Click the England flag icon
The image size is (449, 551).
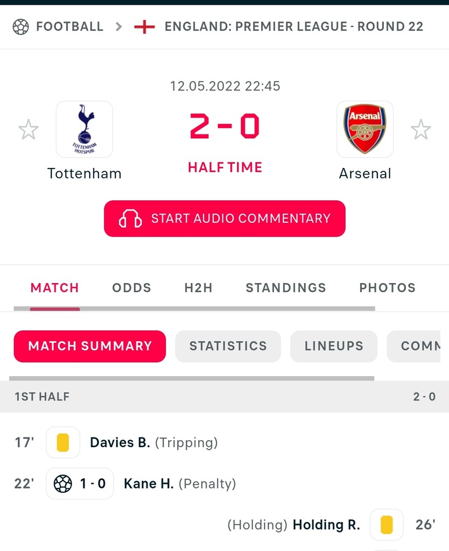tap(144, 26)
